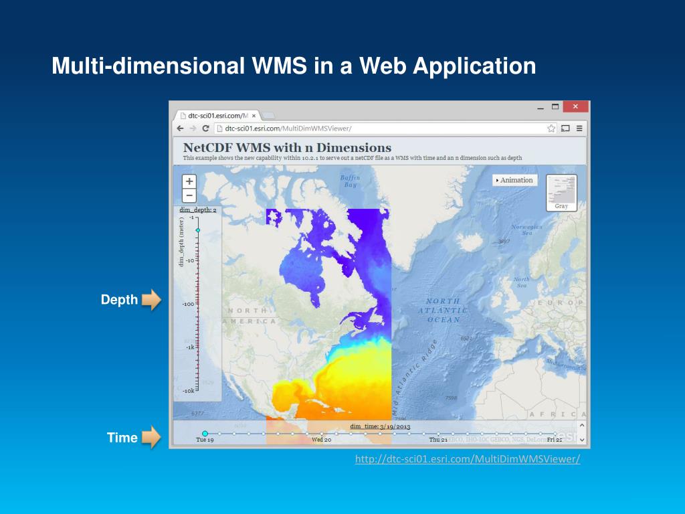The width and height of the screenshot is (685, 514).
Task: Zoom in the map with plus button
Action: pos(189,181)
